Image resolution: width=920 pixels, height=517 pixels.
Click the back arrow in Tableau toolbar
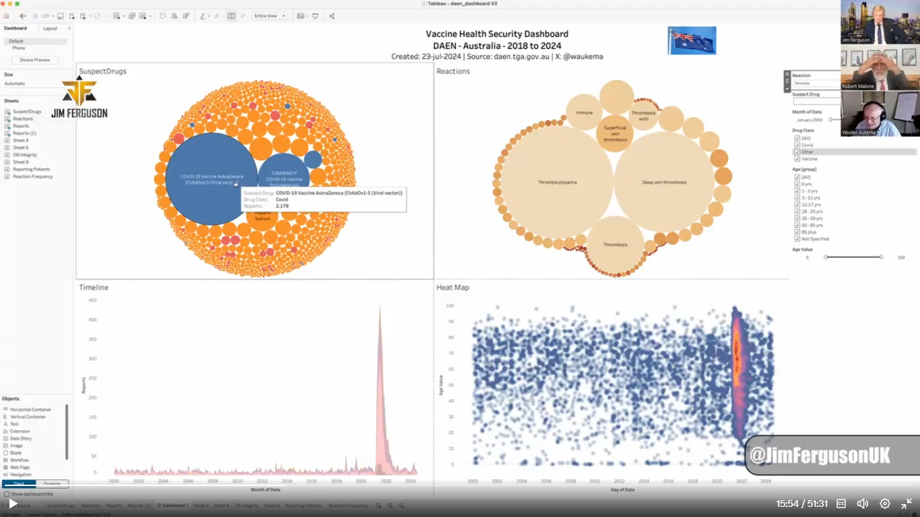click(x=23, y=15)
